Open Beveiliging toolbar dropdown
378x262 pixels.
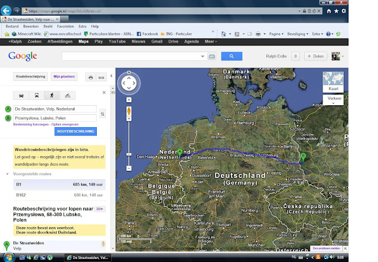pyautogui.click(x=298, y=34)
